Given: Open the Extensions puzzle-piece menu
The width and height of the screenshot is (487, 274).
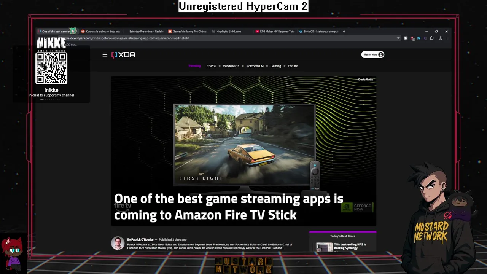Looking at the screenshot, I should click(x=432, y=38).
